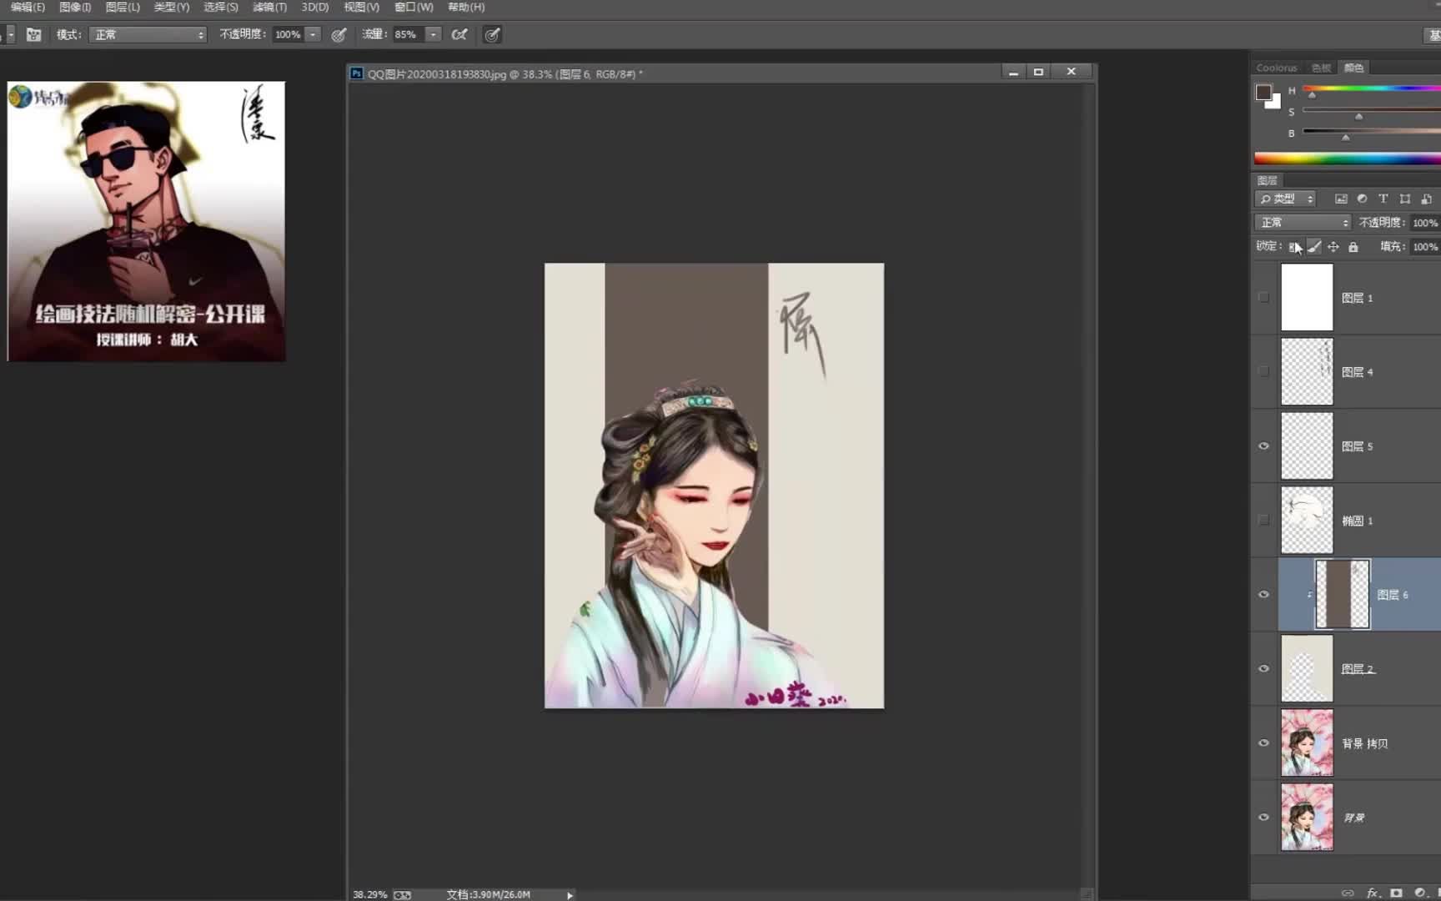Open tool preset picker arrow
Screen dimensions: 1441x901
tap(10, 34)
